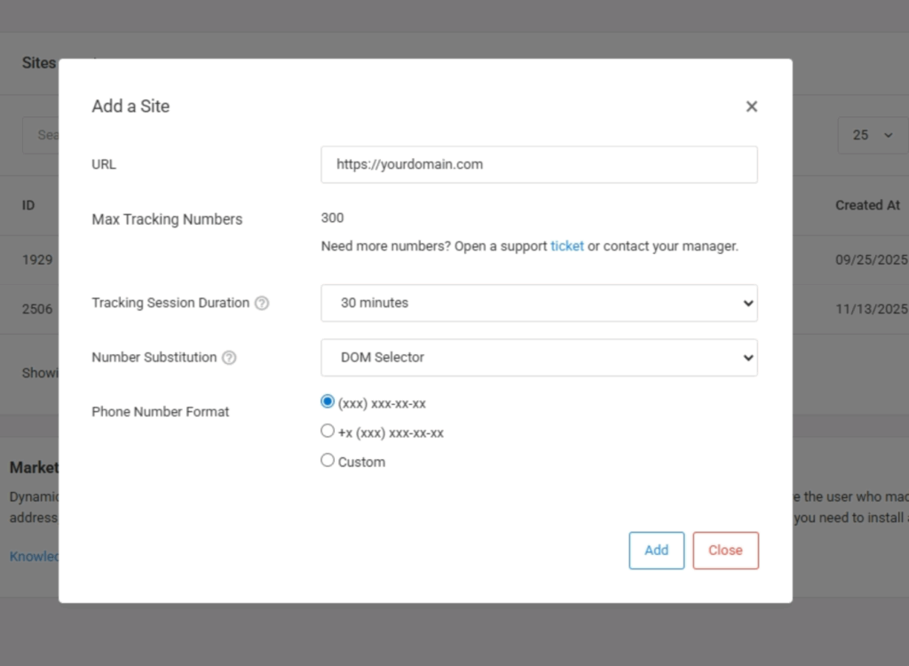Image resolution: width=909 pixels, height=666 pixels.
Task: Select the table row with ID 2506
Action: pos(37,309)
